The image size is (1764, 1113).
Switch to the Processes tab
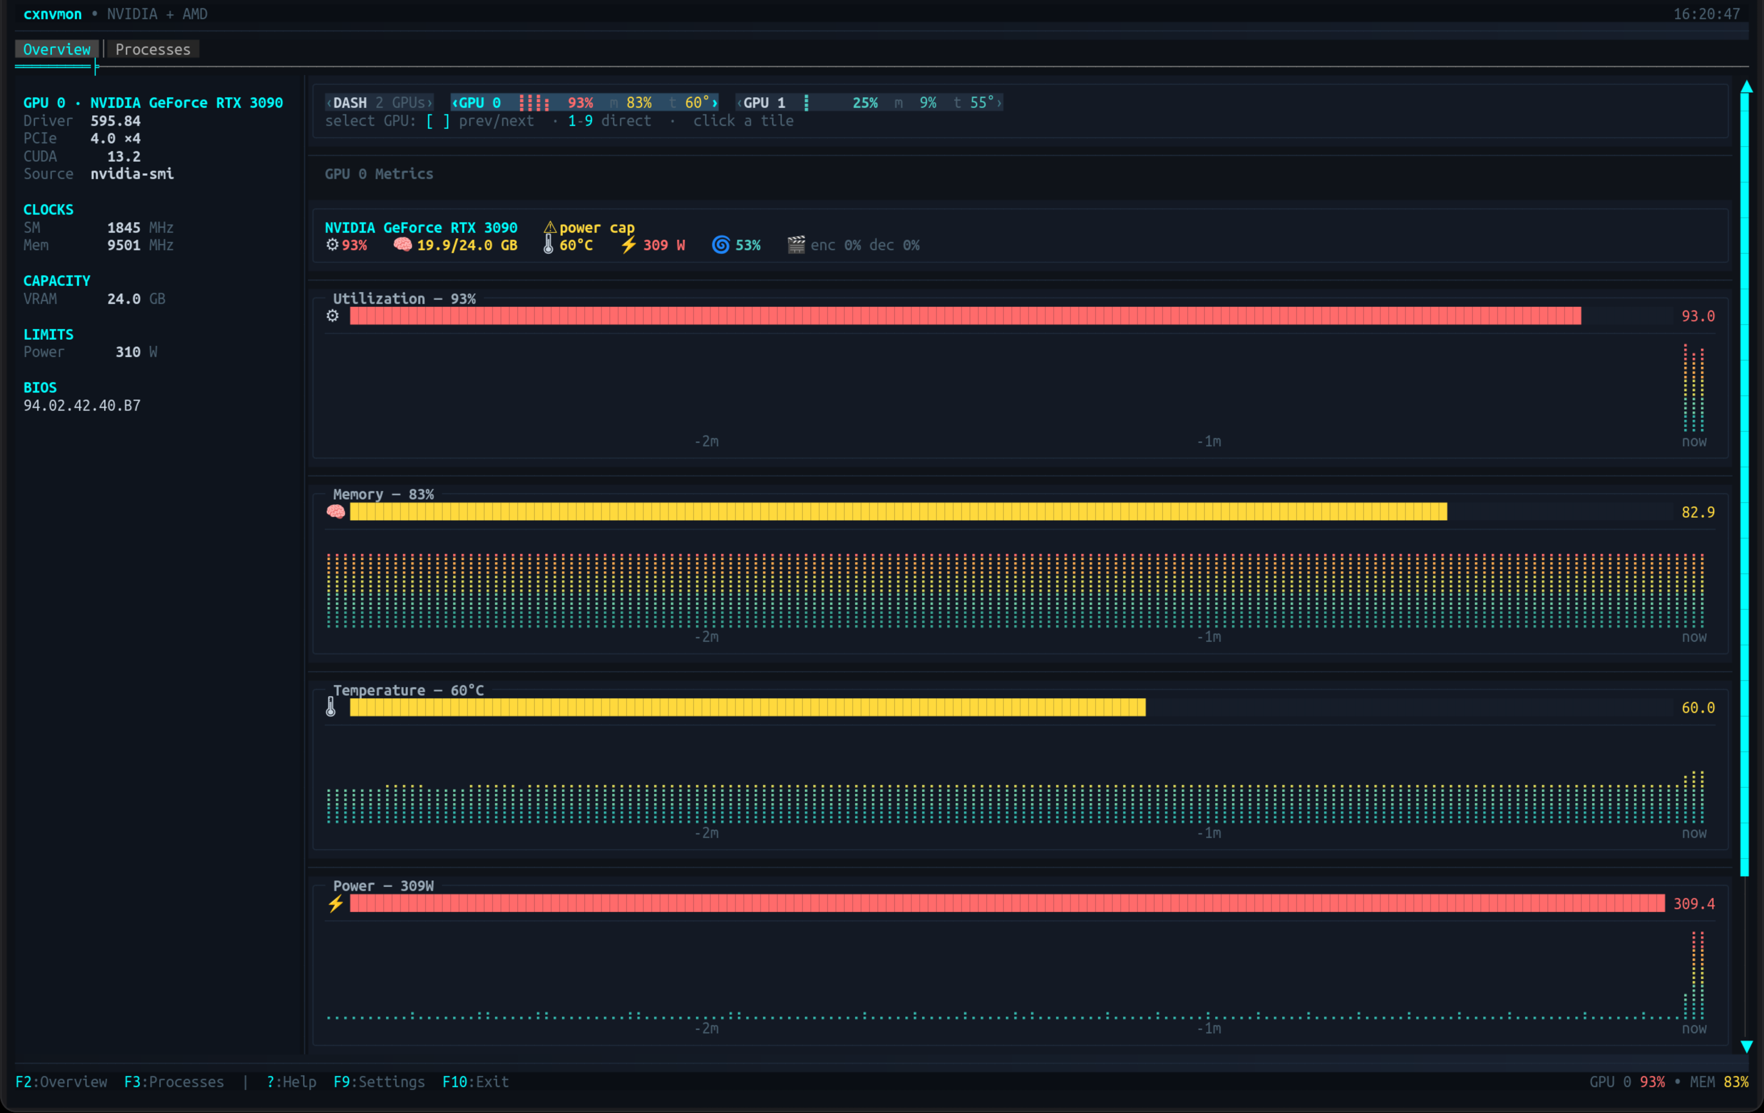click(152, 49)
